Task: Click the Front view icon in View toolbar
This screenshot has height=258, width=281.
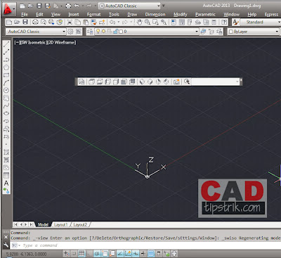Action: coord(124,82)
